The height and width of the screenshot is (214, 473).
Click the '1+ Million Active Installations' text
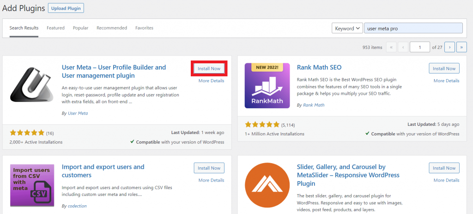(x=274, y=134)
